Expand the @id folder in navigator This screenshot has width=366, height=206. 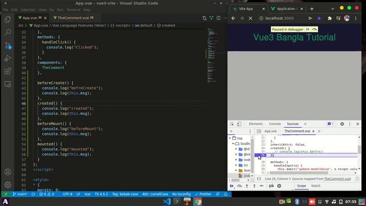click(236, 149)
